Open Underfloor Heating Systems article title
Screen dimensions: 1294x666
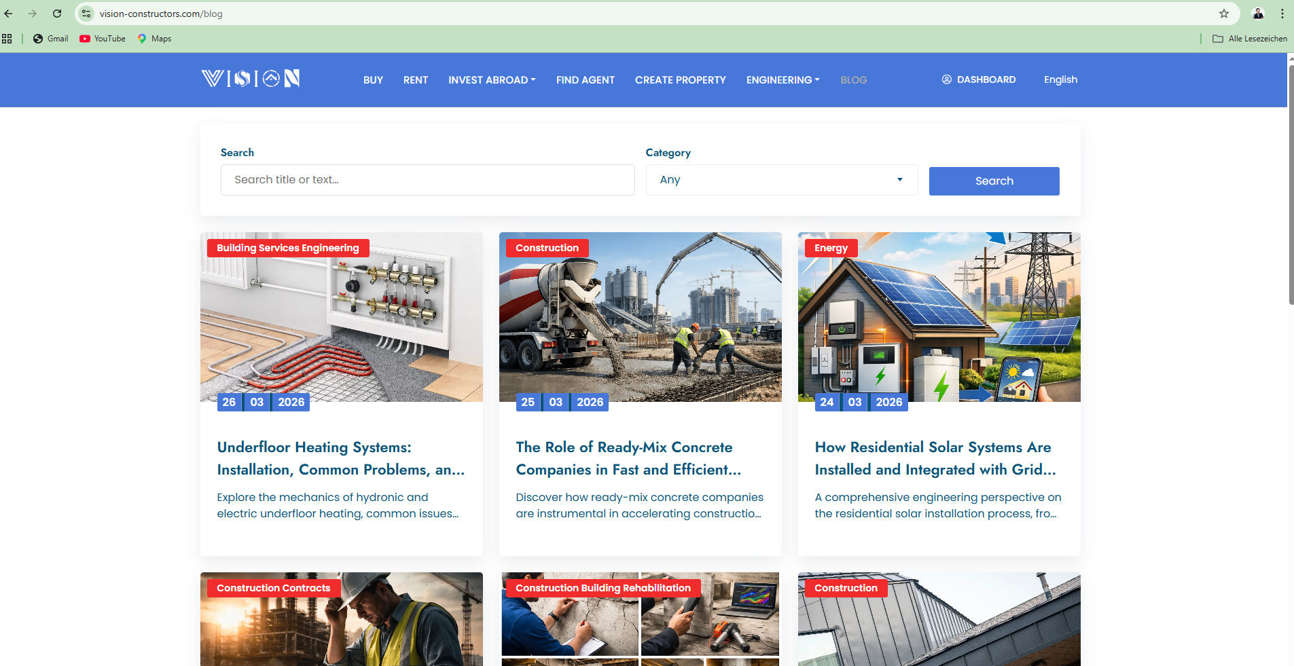tap(341, 458)
